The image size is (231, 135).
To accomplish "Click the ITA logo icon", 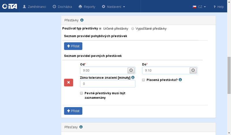I will pos(10,7).
